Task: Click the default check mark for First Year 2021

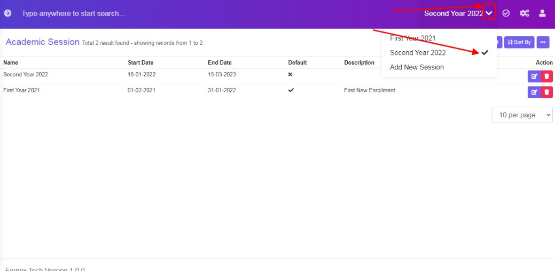Action: tap(291, 90)
